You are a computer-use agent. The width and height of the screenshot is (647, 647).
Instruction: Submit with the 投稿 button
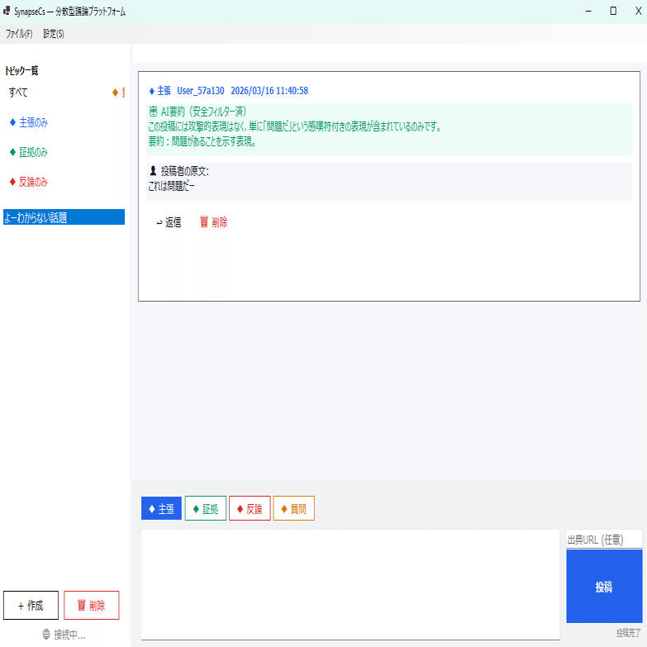coord(604,586)
